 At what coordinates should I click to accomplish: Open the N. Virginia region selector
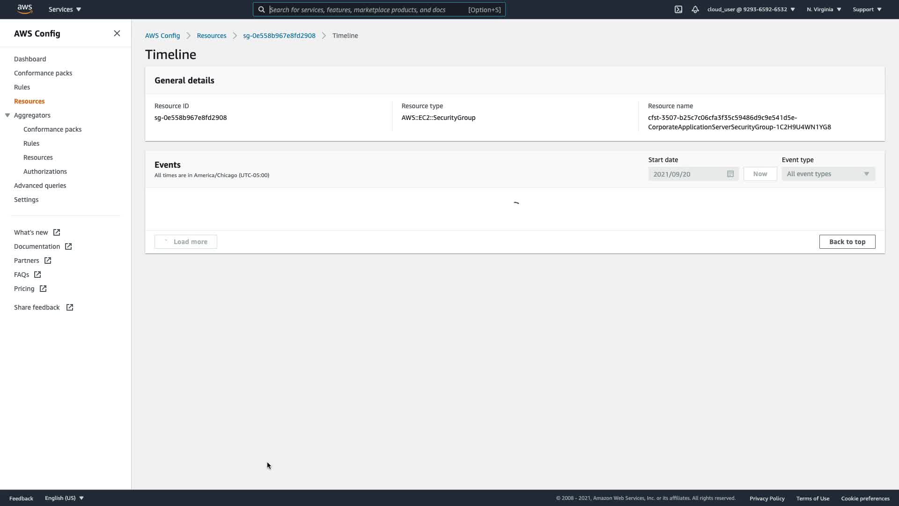pos(824,9)
